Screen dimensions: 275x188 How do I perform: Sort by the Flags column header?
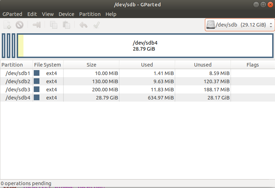point(253,65)
